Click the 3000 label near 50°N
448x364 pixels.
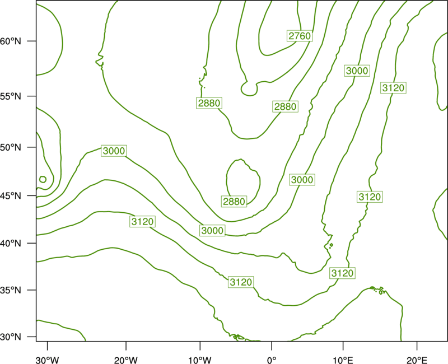[114, 151]
